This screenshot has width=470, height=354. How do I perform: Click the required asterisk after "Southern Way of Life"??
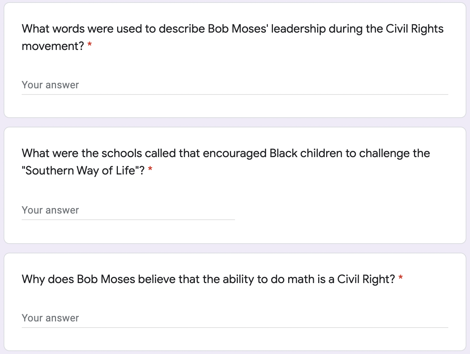click(150, 170)
